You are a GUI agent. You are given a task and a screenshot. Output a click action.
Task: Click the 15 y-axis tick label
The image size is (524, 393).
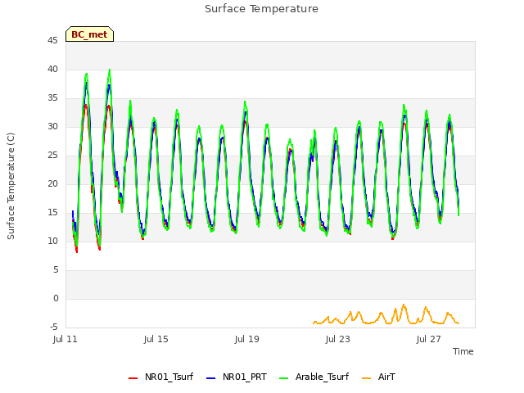52,212
